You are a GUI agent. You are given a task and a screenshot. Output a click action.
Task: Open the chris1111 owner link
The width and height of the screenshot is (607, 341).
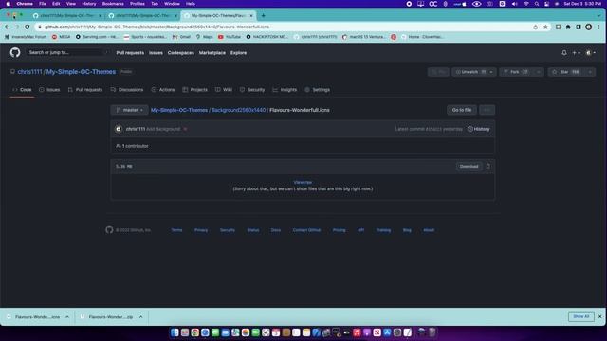click(x=29, y=72)
